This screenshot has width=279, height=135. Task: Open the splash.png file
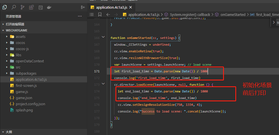44,110
